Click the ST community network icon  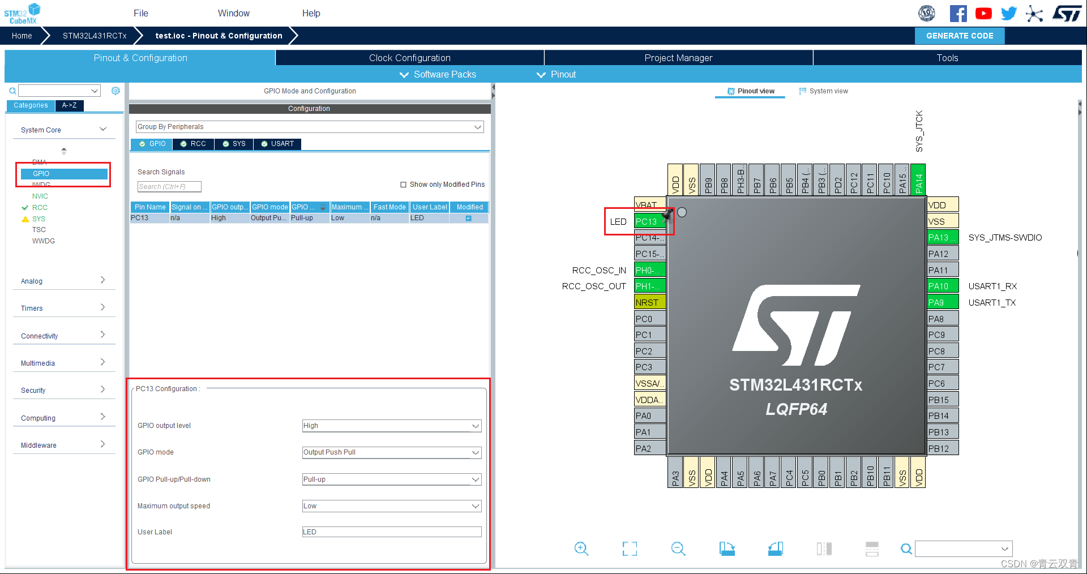click(x=1034, y=14)
